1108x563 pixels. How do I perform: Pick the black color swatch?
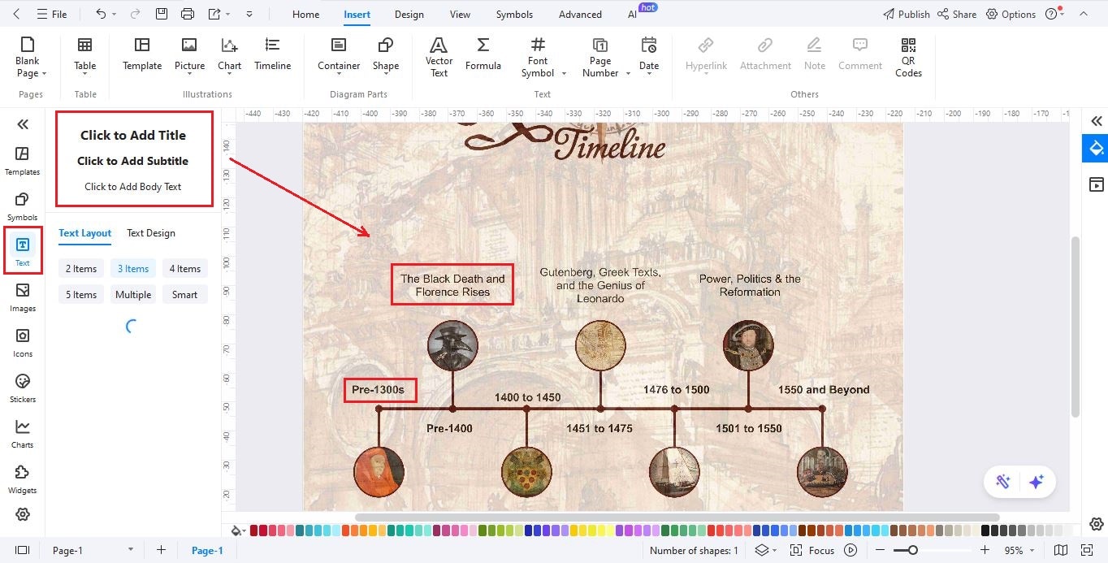(985, 531)
